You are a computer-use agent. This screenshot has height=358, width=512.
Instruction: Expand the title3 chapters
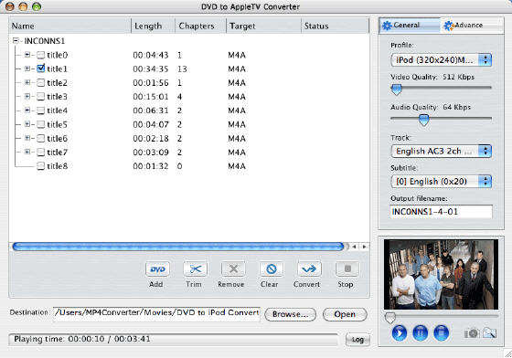point(27,96)
